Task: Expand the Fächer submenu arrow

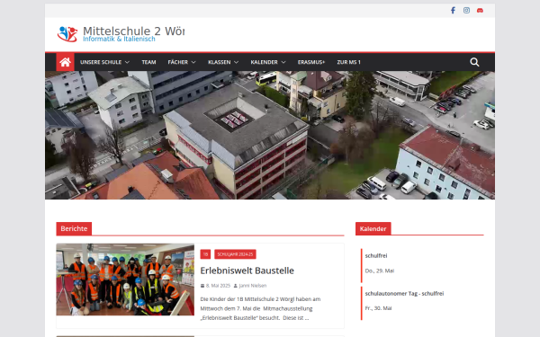Action: 193,62
